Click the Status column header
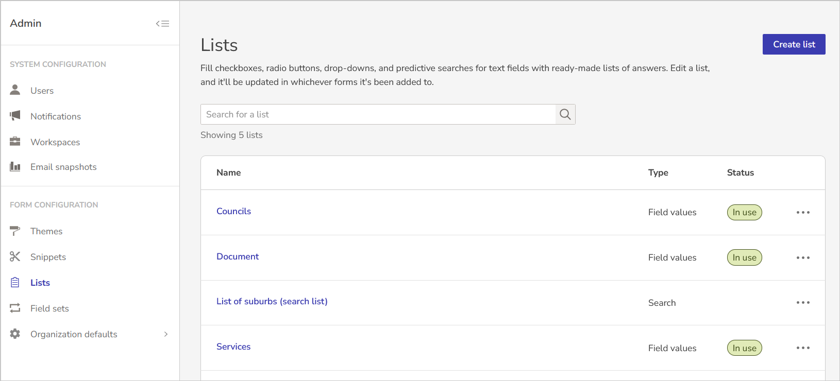840x381 pixels. click(x=740, y=172)
